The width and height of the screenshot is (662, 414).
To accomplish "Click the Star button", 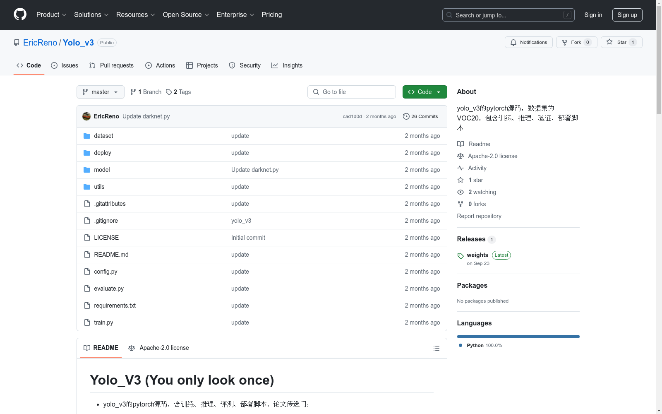I will (x=621, y=42).
